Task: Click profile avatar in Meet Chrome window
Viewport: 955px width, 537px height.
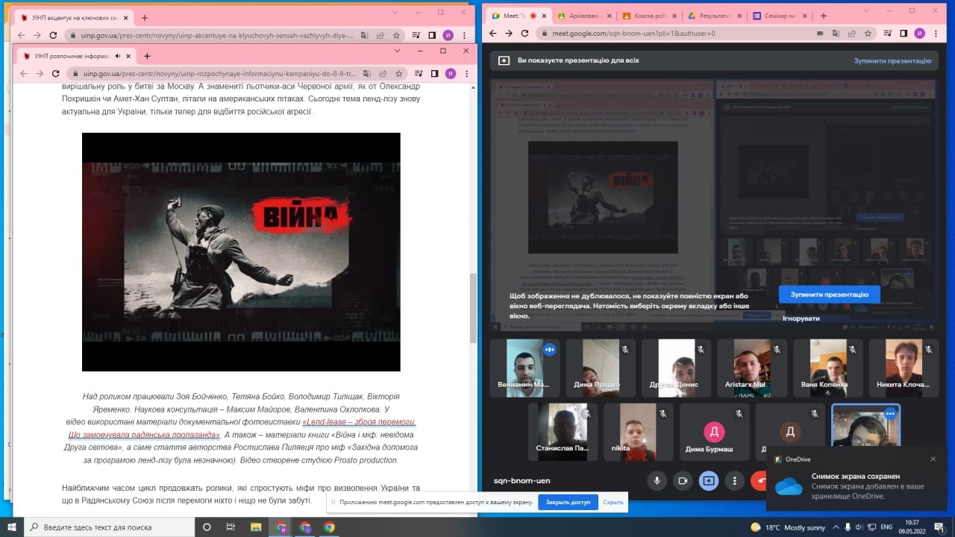Action: click(x=920, y=34)
